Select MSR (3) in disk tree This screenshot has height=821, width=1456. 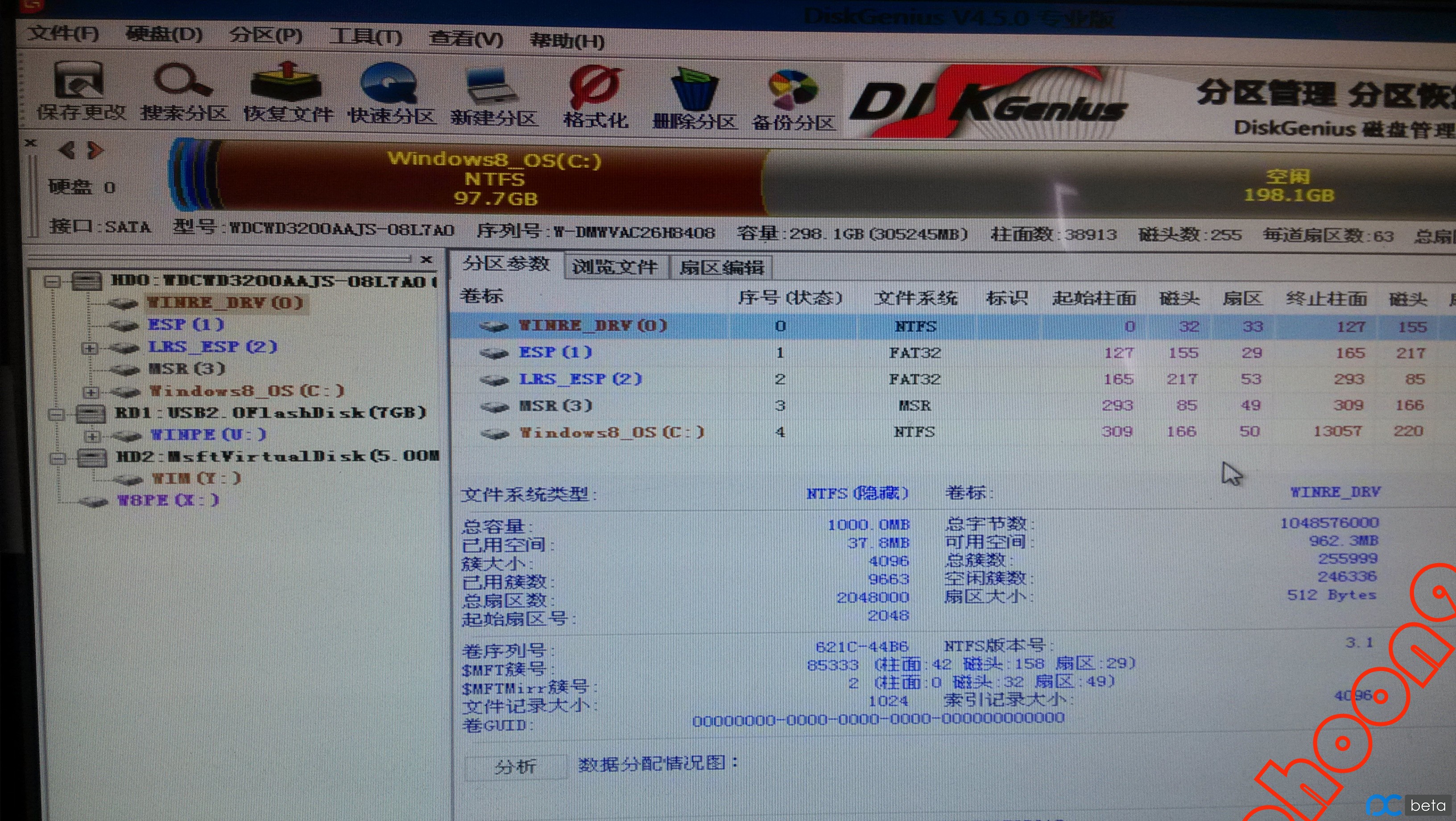tap(187, 369)
